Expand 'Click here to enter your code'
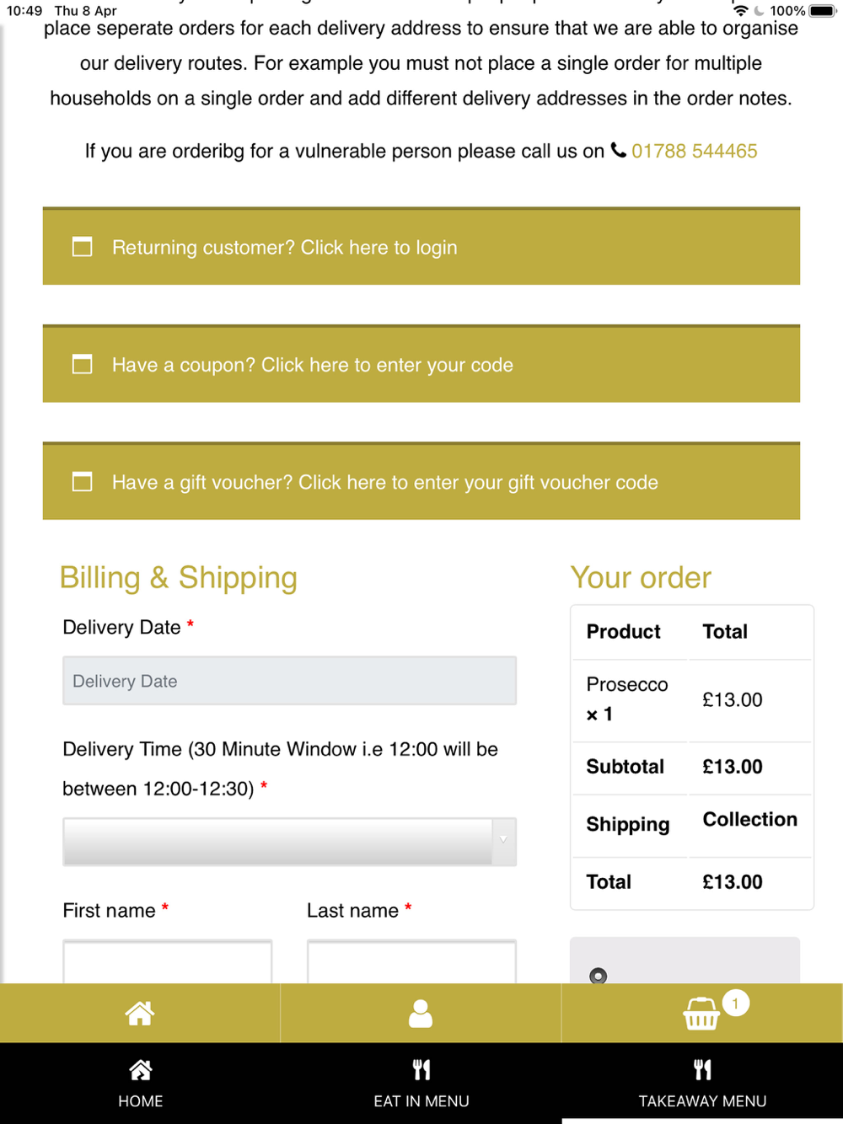Screen dimensions: 843x1124 (x=387, y=365)
